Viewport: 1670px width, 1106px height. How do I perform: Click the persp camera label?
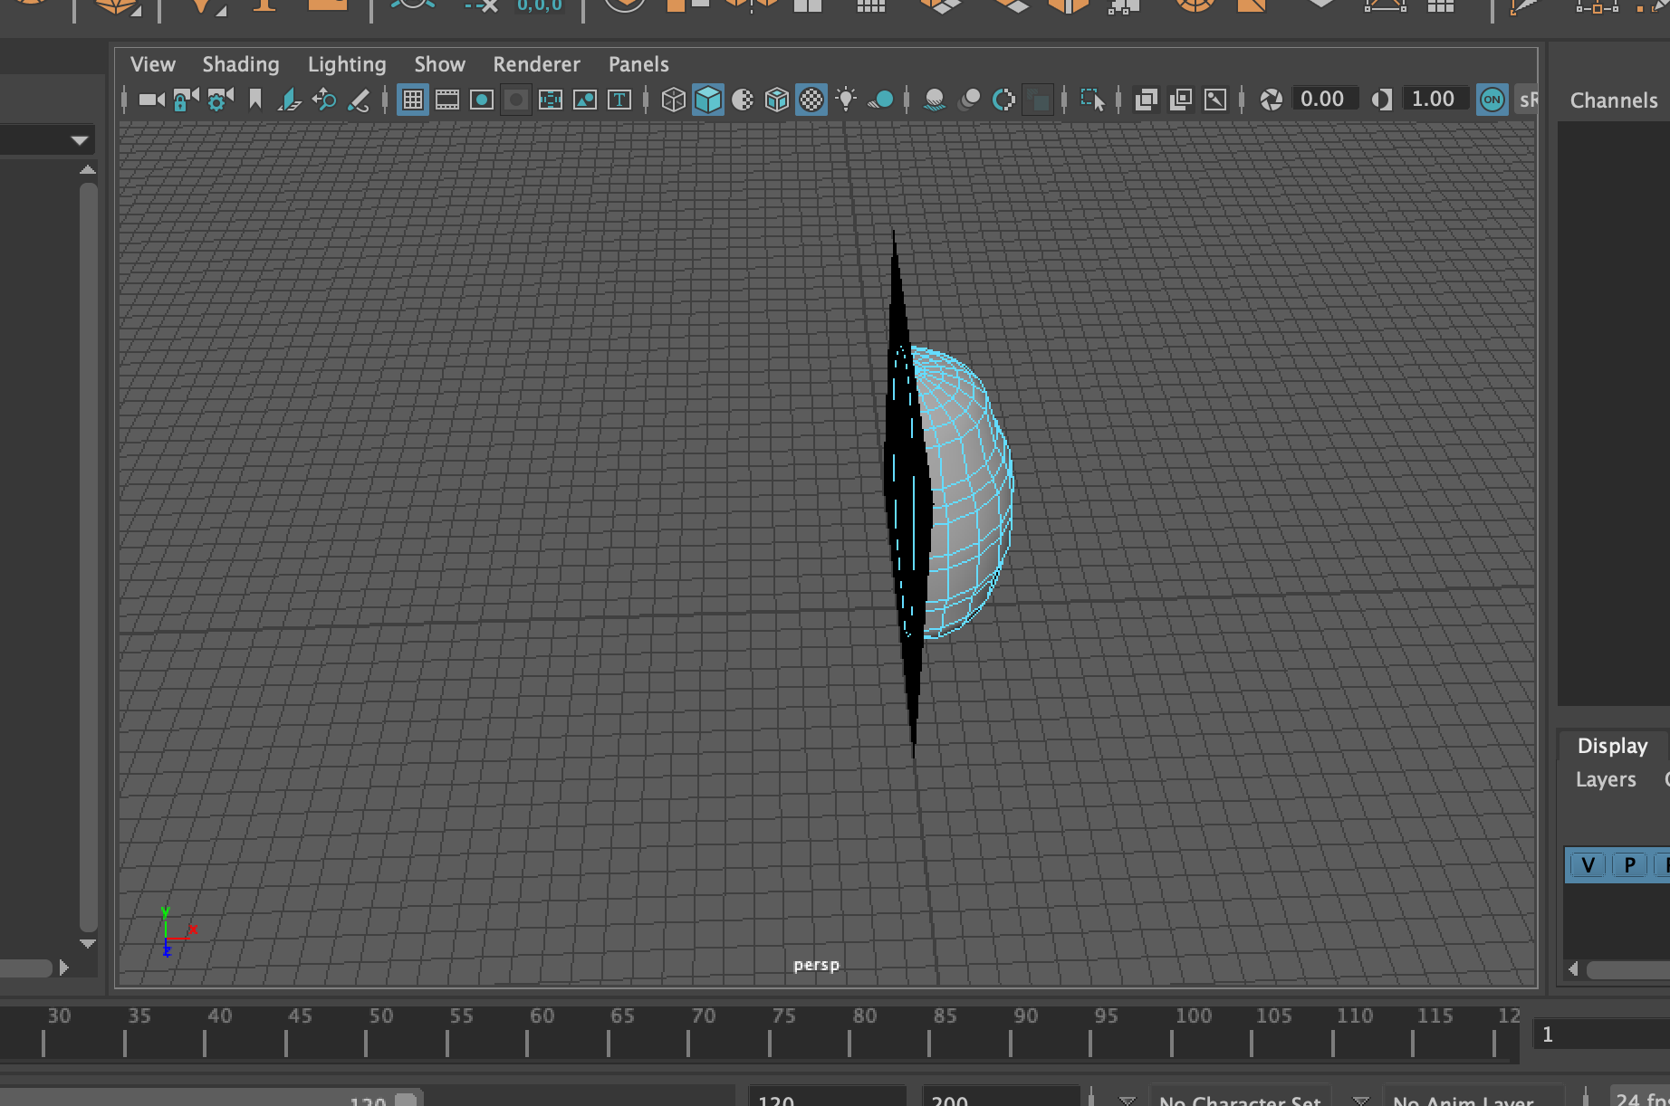click(x=816, y=965)
